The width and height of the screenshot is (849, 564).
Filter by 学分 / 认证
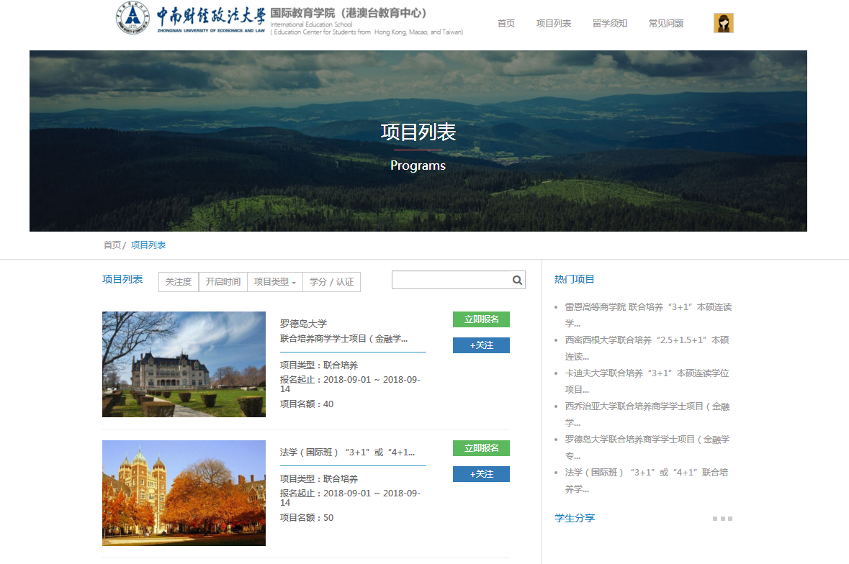point(331,282)
